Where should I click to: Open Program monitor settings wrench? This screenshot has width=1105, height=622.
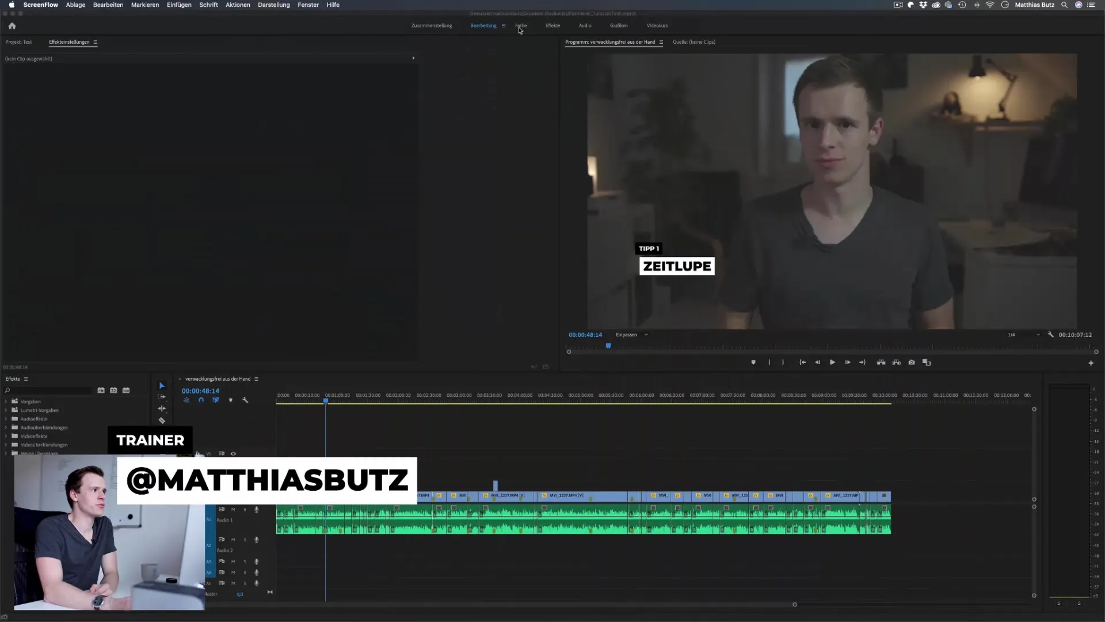(x=1050, y=335)
